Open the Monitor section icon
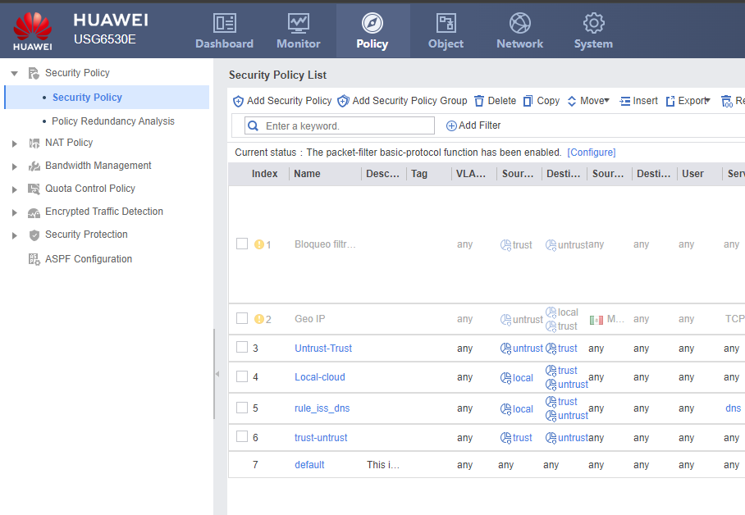Image resolution: width=745 pixels, height=515 pixels. [299, 23]
